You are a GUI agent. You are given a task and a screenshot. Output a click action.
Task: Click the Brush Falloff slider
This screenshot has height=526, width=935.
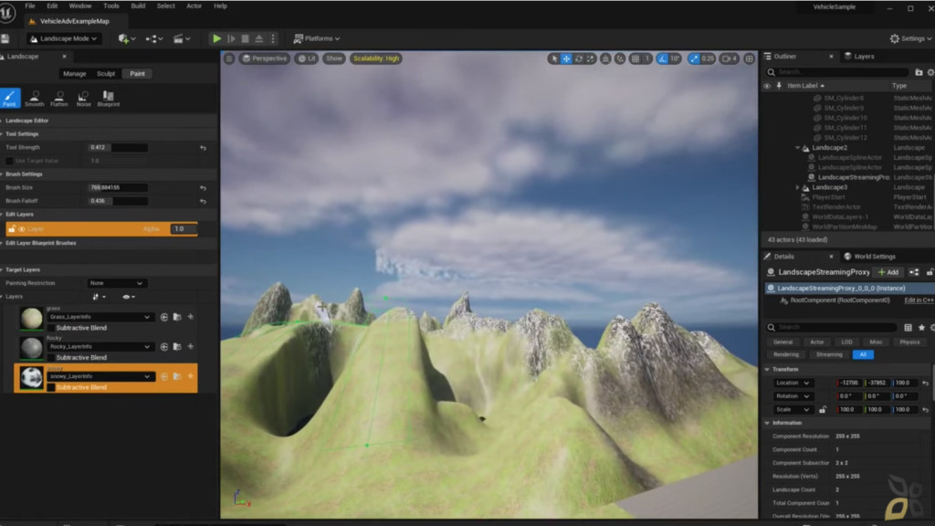point(118,201)
